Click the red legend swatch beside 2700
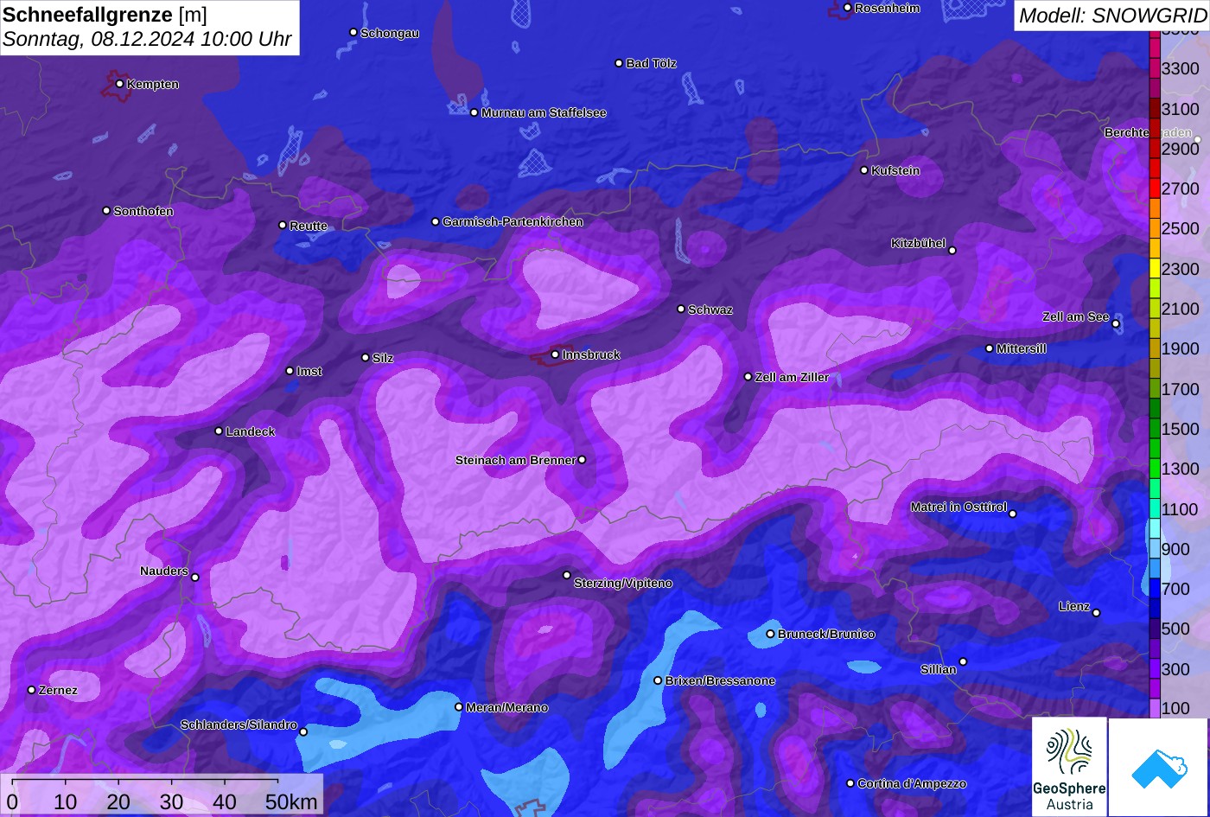The height and width of the screenshot is (817, 1210). pyautogui.click(x=1155, y=188)
